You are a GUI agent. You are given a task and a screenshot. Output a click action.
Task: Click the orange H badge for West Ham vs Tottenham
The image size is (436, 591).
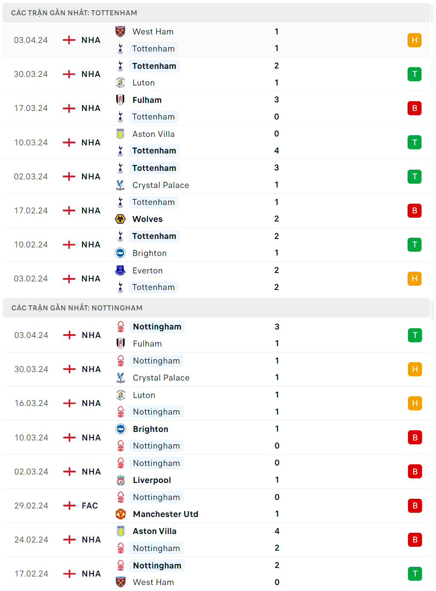tap(414, 40)
